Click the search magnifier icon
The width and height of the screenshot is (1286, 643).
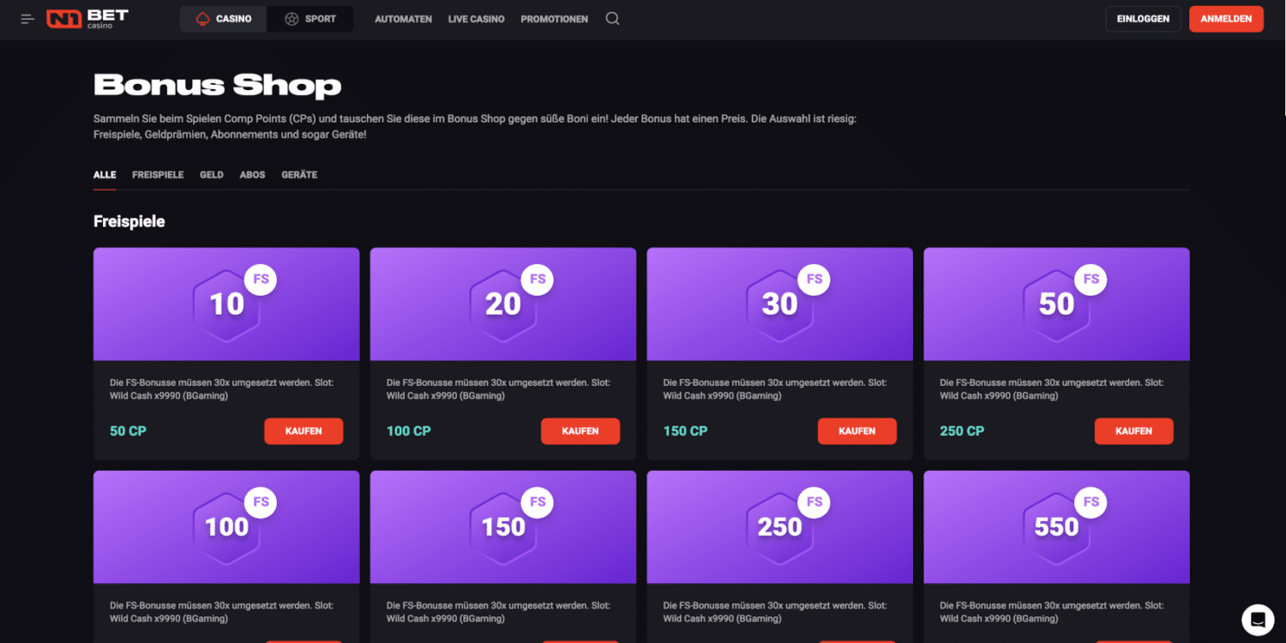pyautogui.click(x=612, y=19)
